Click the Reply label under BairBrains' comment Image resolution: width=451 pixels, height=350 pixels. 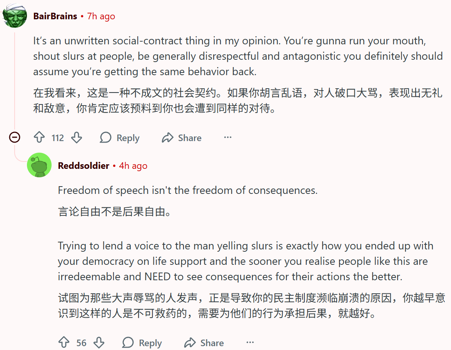[x=128, y=138]
